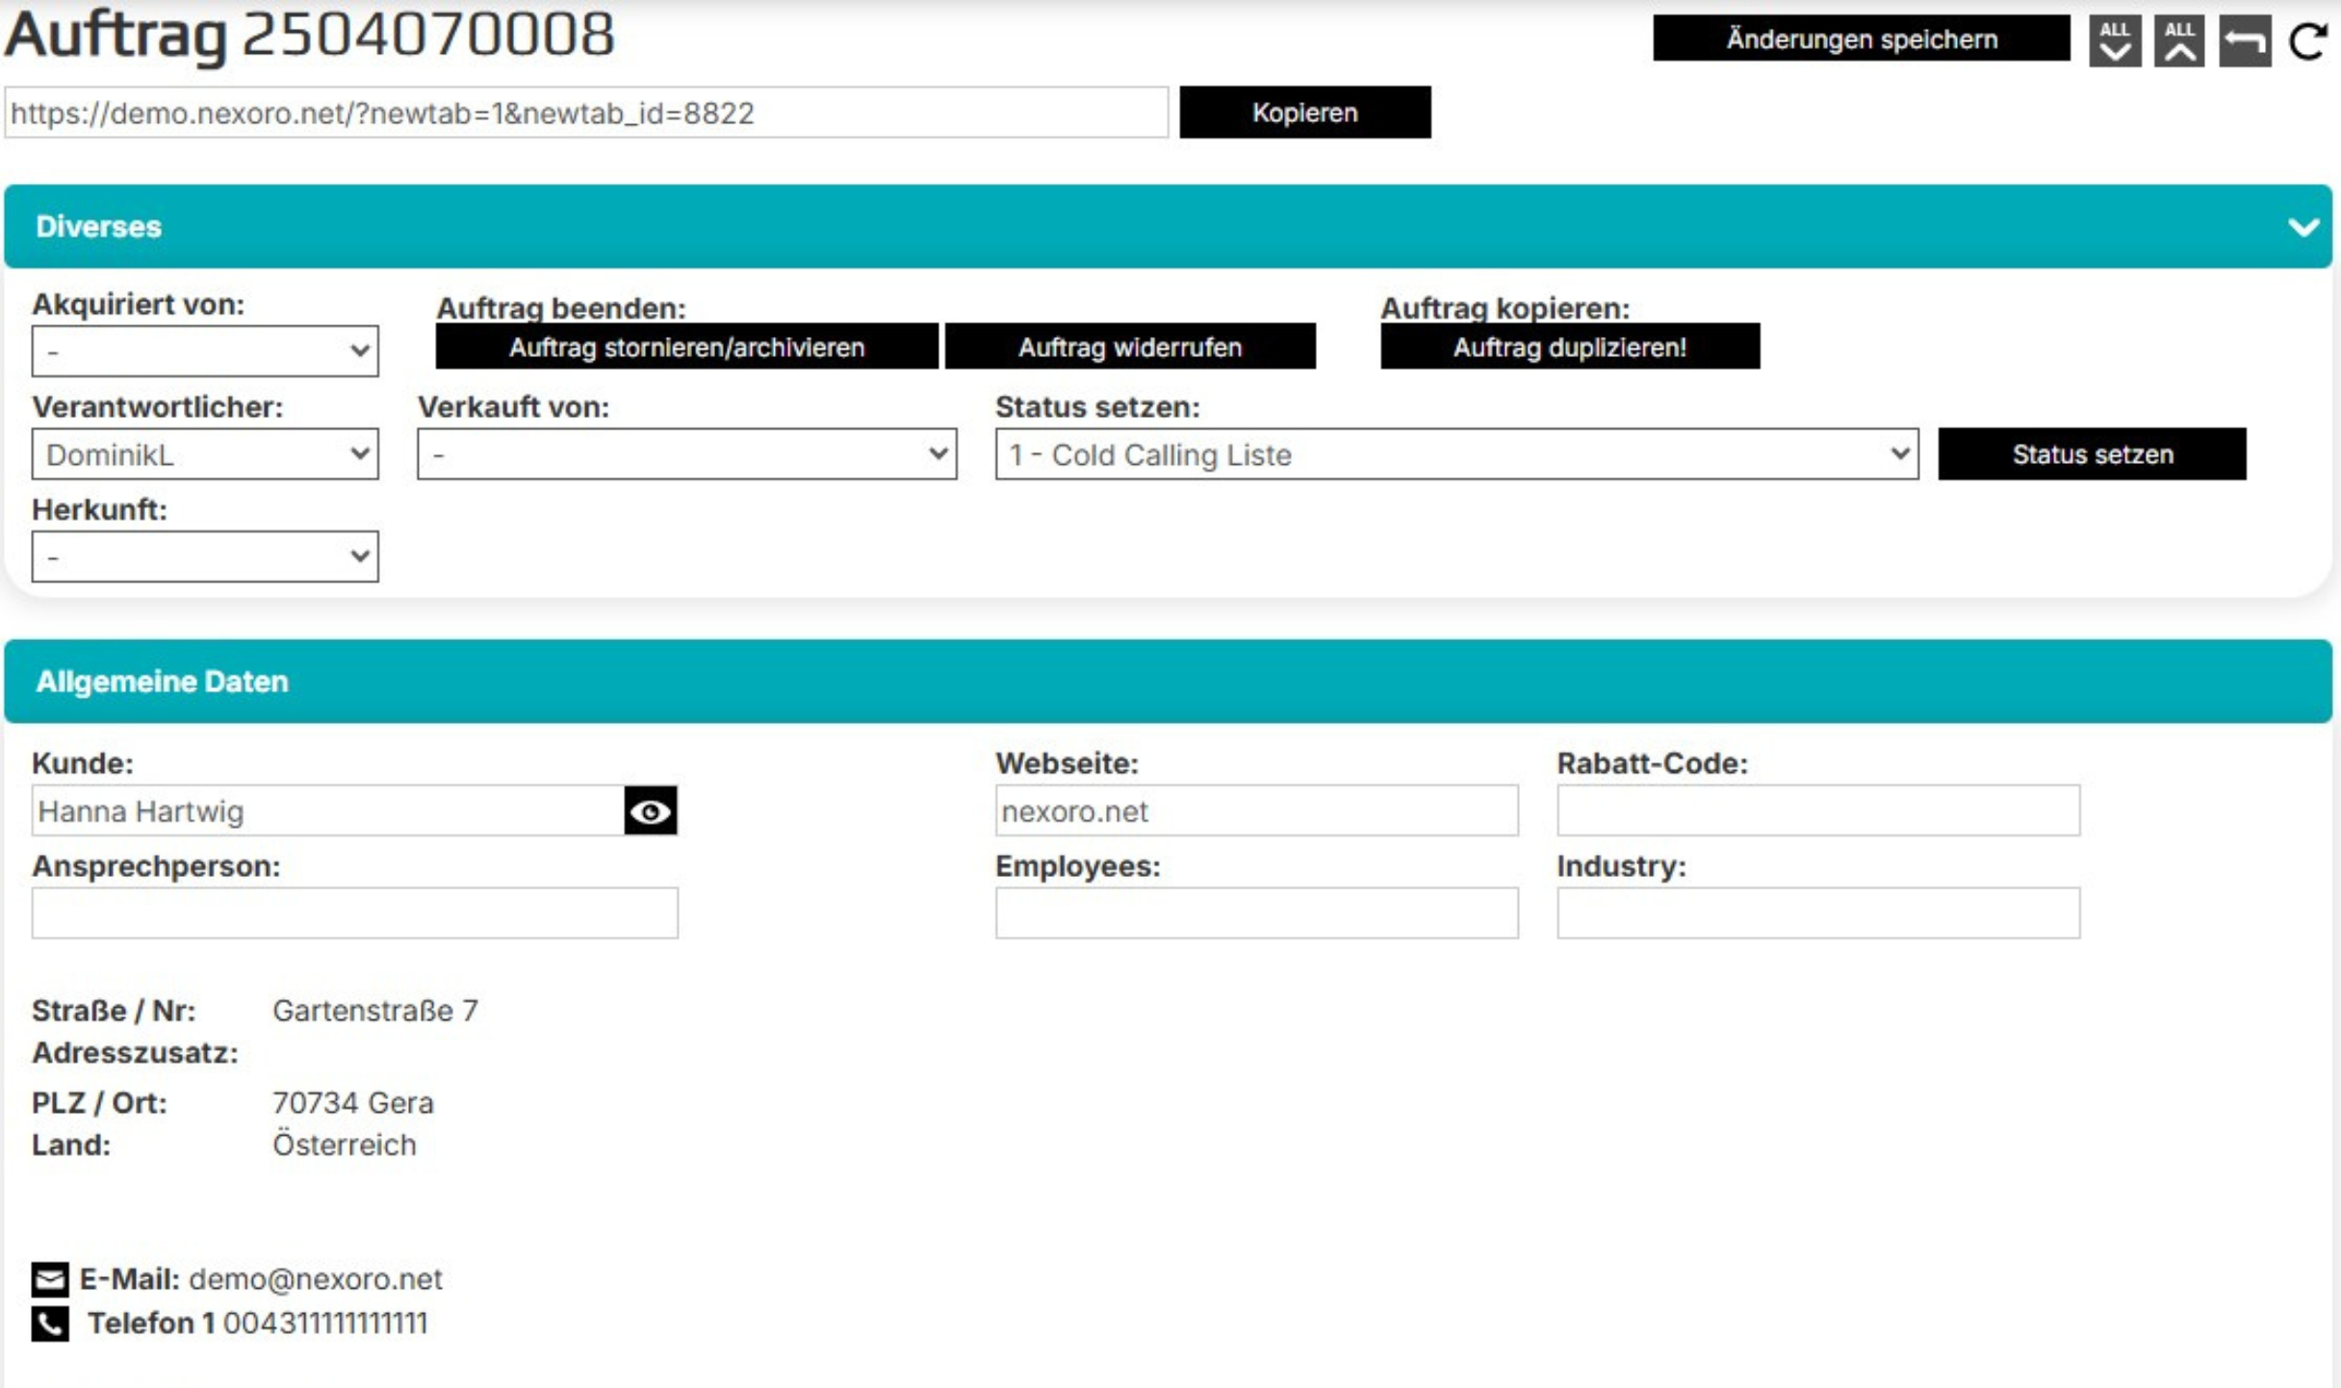Click the envelope icon next to E-Mail
2341x1388 pixels.
pos(49,1280)
